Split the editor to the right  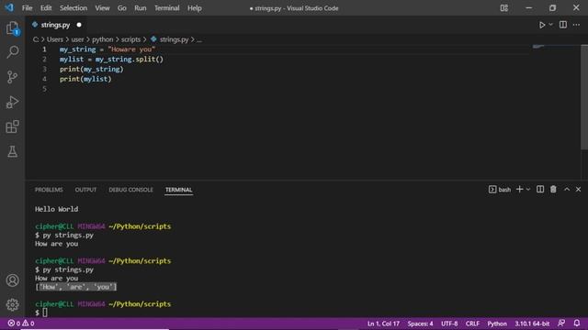tap(563, 25)
